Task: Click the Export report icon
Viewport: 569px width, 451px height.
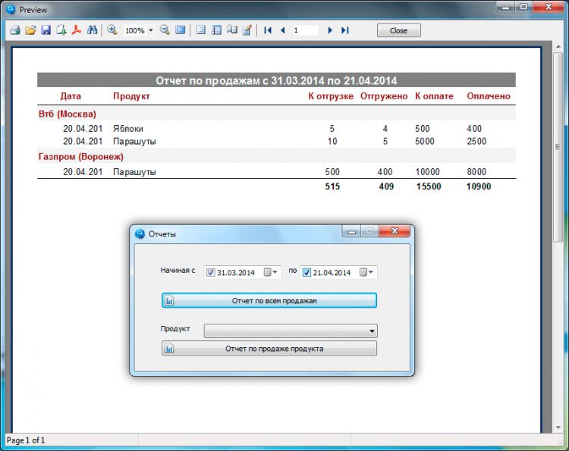Action: pyautogui.click(x=61, y=30)
